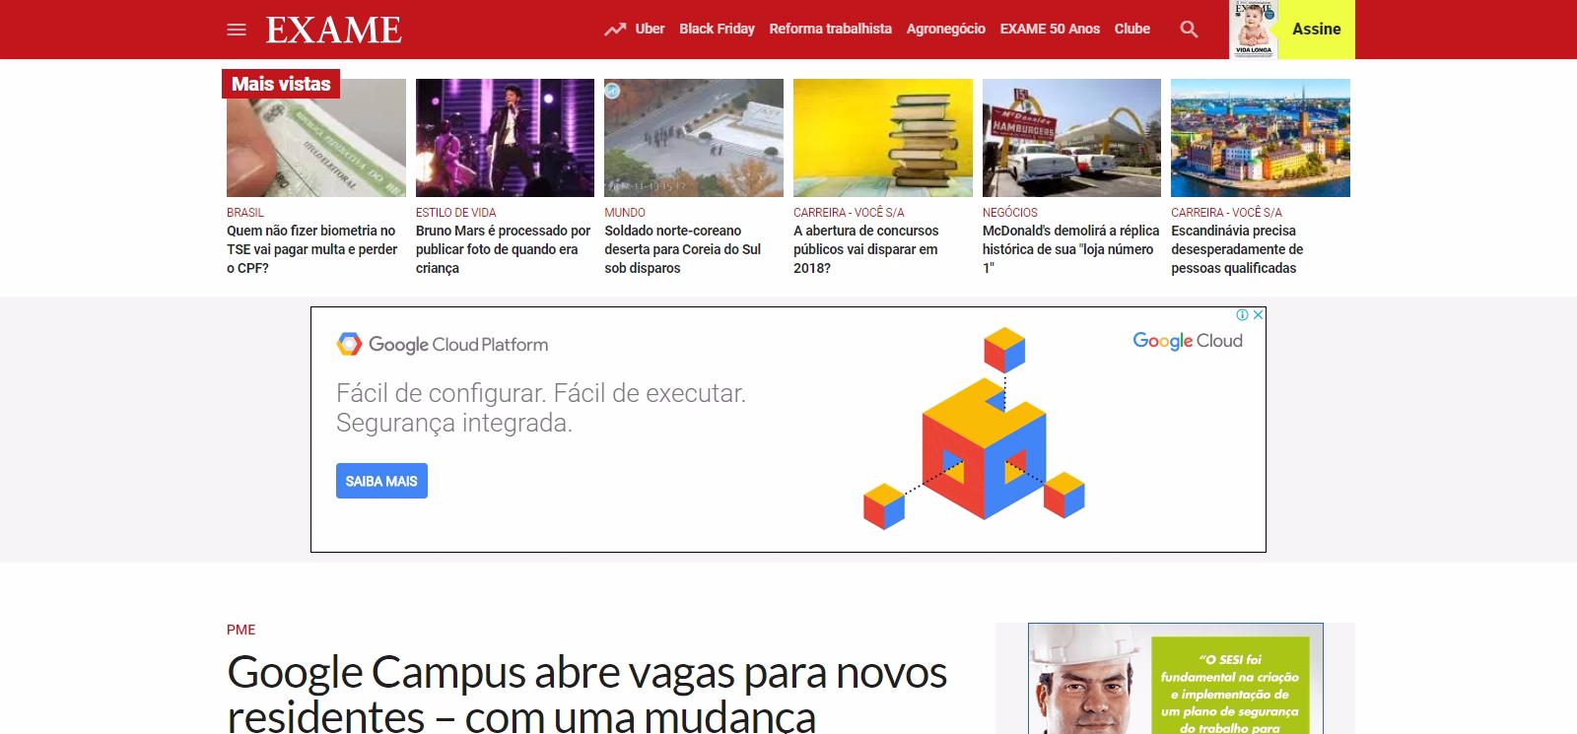1577x734 pixels.
Task: Close the Google Cloud ad
Action: click(1259, 315)
